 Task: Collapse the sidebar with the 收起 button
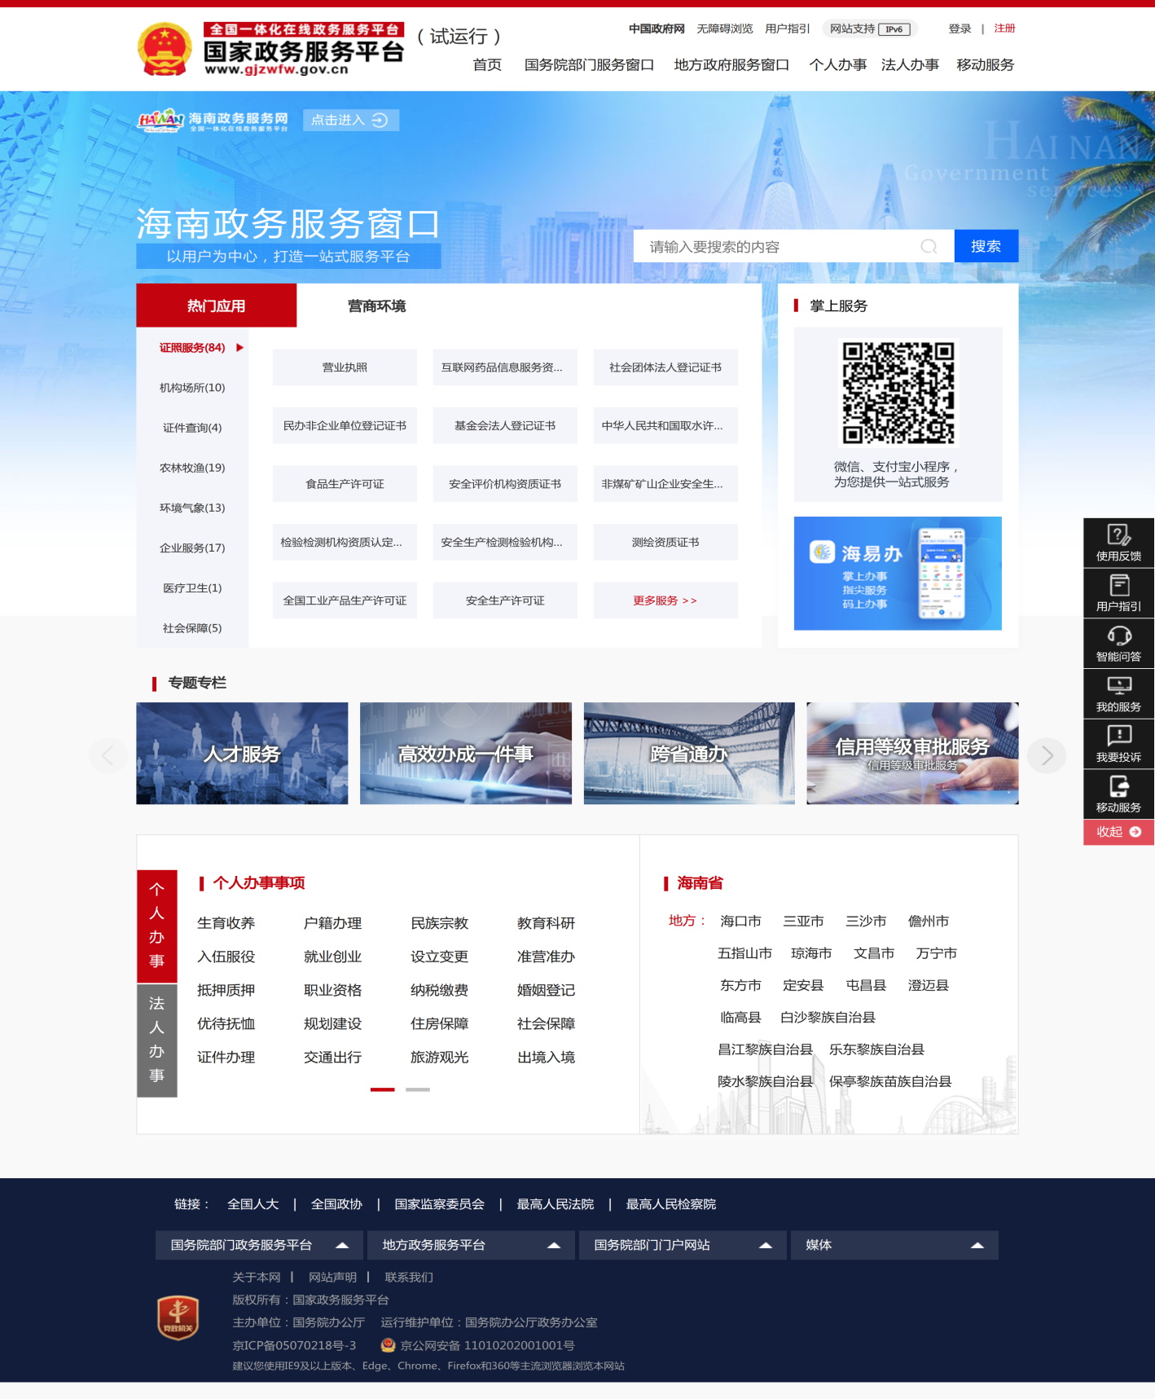(1118, 832)
